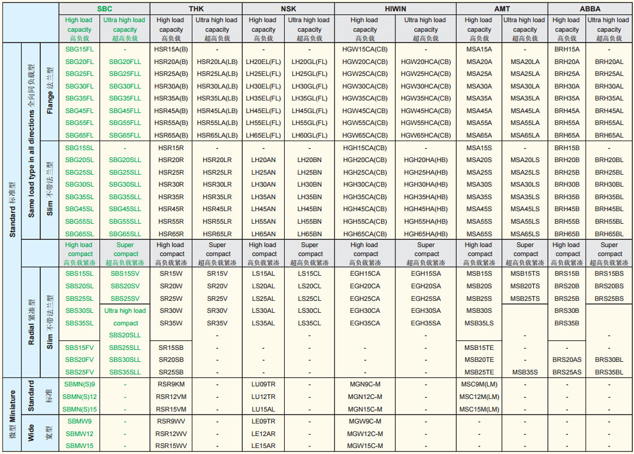The height and width of the screenshot is (454, 634).
Task: Click the NSK brand column header
Action: [x=288, y=8]
